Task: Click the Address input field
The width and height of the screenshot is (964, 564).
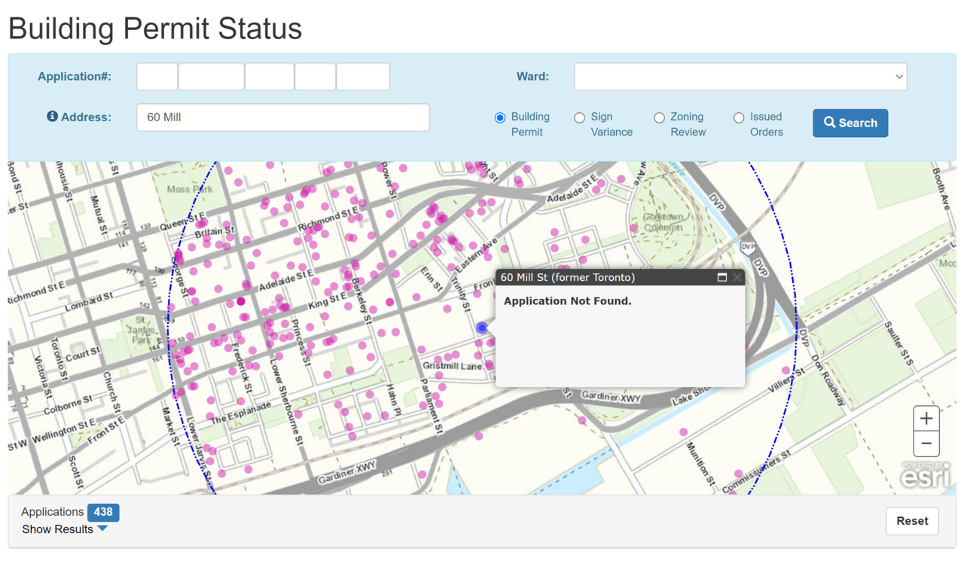Action: coord(282,117)
